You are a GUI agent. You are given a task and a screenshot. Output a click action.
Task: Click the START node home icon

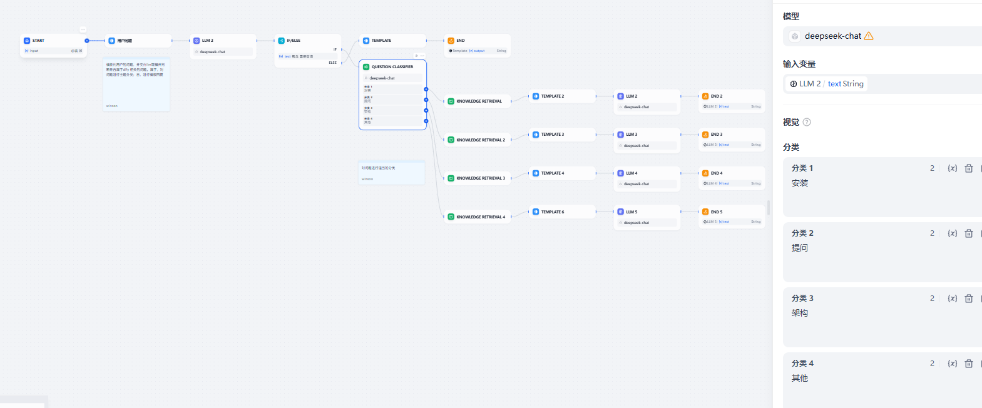tap(27, 41)
